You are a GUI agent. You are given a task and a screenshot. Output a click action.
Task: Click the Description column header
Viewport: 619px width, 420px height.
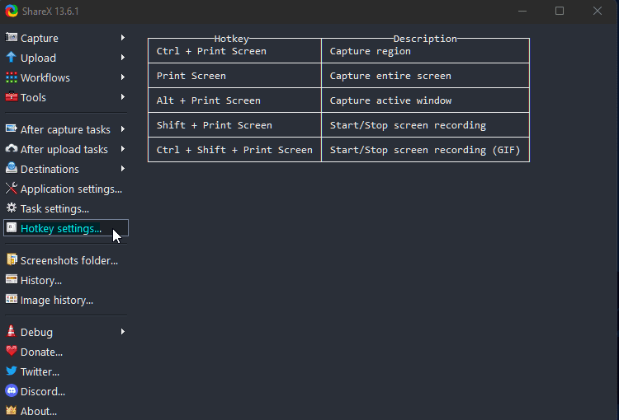pyautogui.click(x=425, y=39)
